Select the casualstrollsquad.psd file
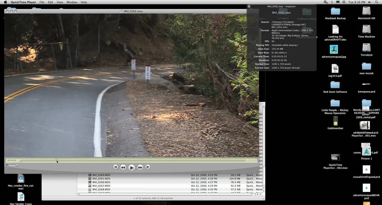 click(366, 169)
